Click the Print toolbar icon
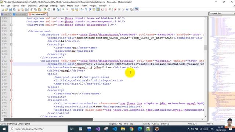Viewport: 235px width, 132px height. point(26,9)
